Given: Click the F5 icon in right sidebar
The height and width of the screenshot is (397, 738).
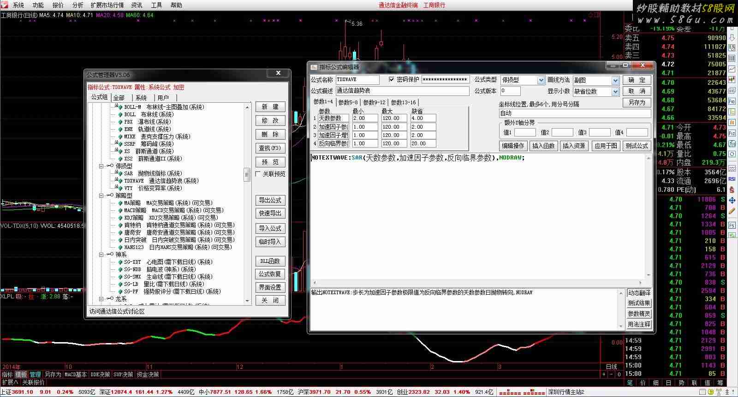Looking at the screenshot, I should (732, 225).
